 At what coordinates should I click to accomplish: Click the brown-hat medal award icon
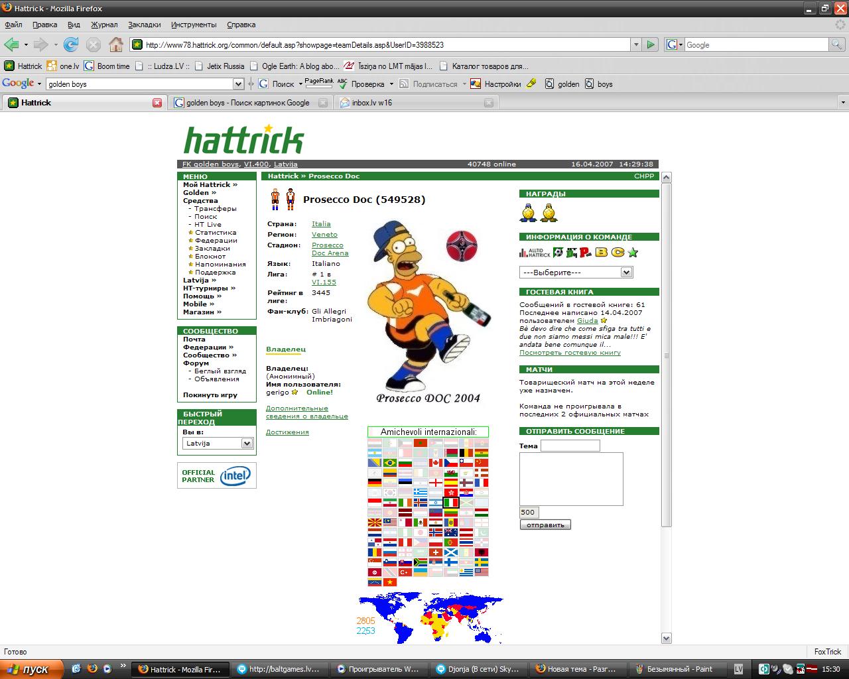[x=549, y=212]
